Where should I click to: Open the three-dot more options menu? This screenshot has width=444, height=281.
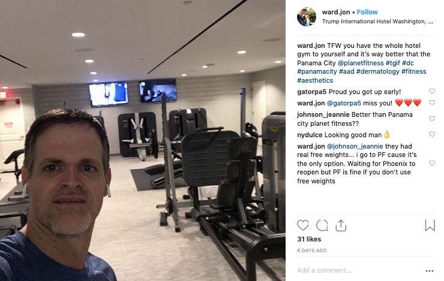click(x=430, y=271)
